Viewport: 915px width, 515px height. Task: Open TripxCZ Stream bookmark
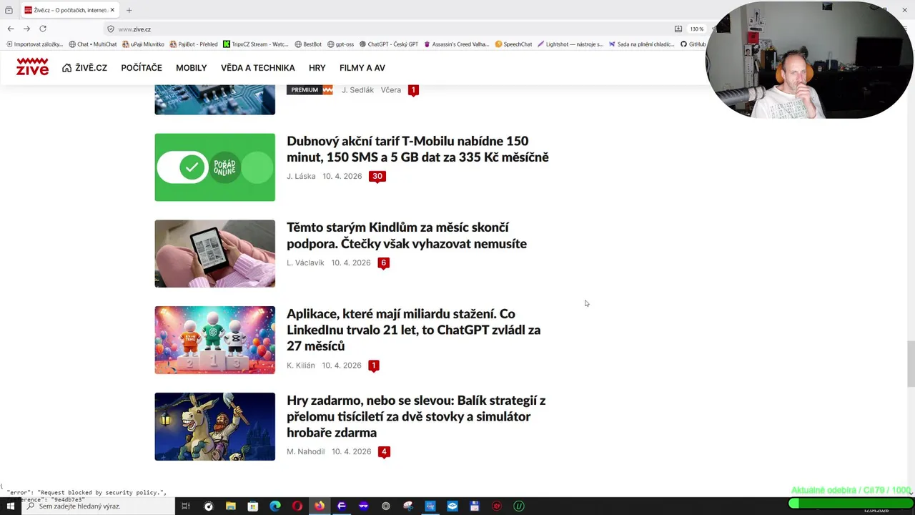pos(256,44)
